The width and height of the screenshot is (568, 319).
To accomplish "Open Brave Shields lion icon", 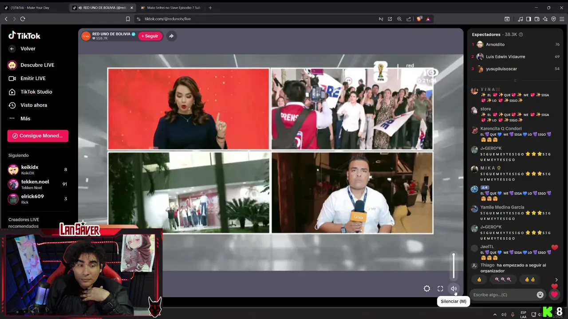I will click(419, 19).
